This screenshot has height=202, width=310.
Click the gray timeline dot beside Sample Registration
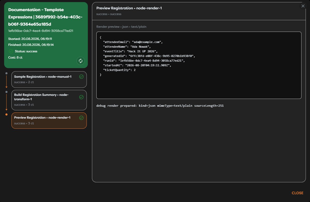click(x=6, y=73)
